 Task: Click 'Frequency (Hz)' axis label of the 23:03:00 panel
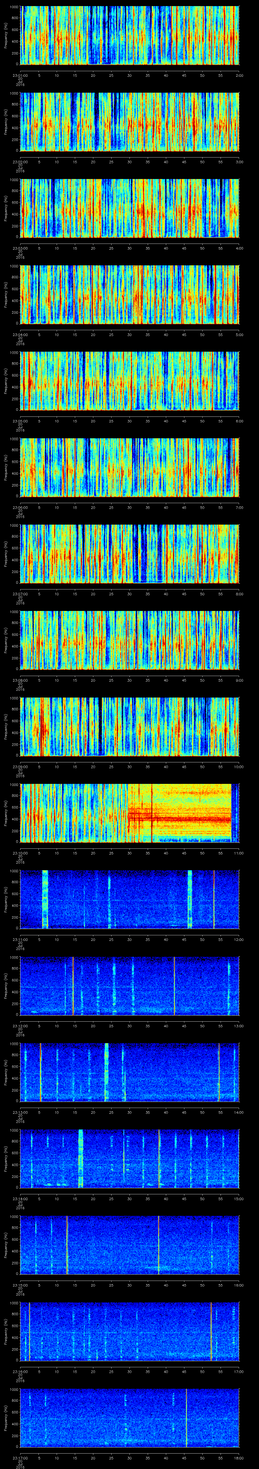tap(6, 208)
